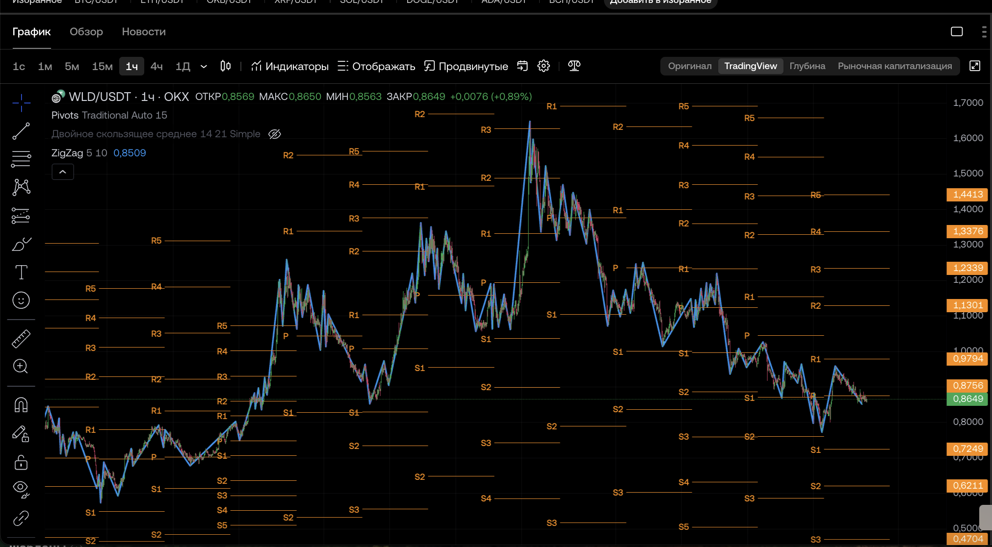Open the Отображать display menu
The height and width of the screenshot is (547, 992).
(376, 66)
